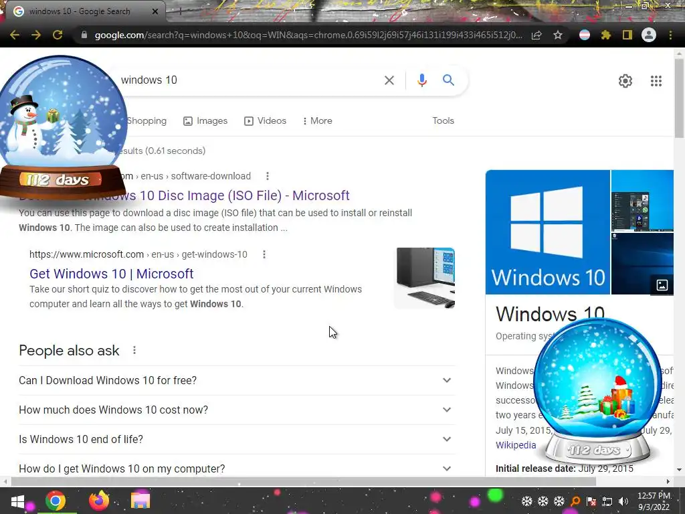Click the snowman snow globe widget

point(62,126)
